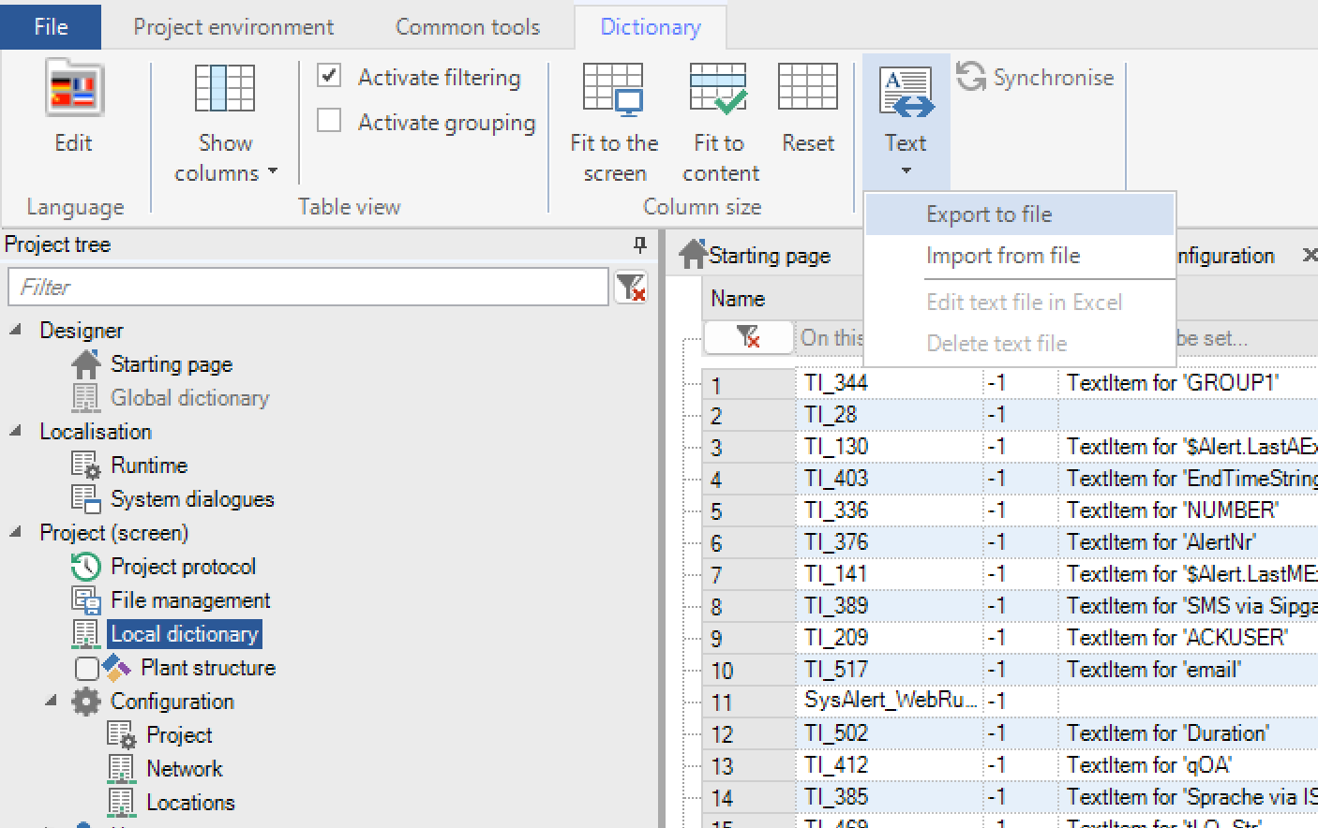Screen dimensions: 1318x828
Task: Enable Activate grouping checkbox
Action: (x=329, y=120)
